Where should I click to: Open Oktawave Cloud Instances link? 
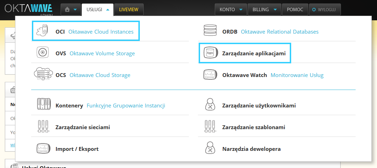point(101,32)
